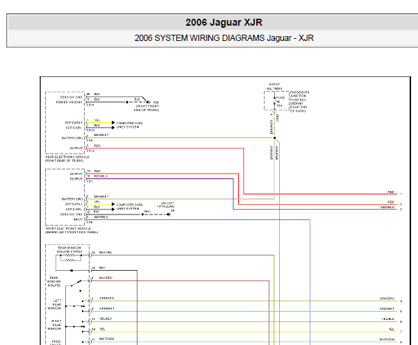Select "GRN/ORG" label at right wire end 4
Image resolution: width=418 pixels, height=345 pixels.
[387, 298]
